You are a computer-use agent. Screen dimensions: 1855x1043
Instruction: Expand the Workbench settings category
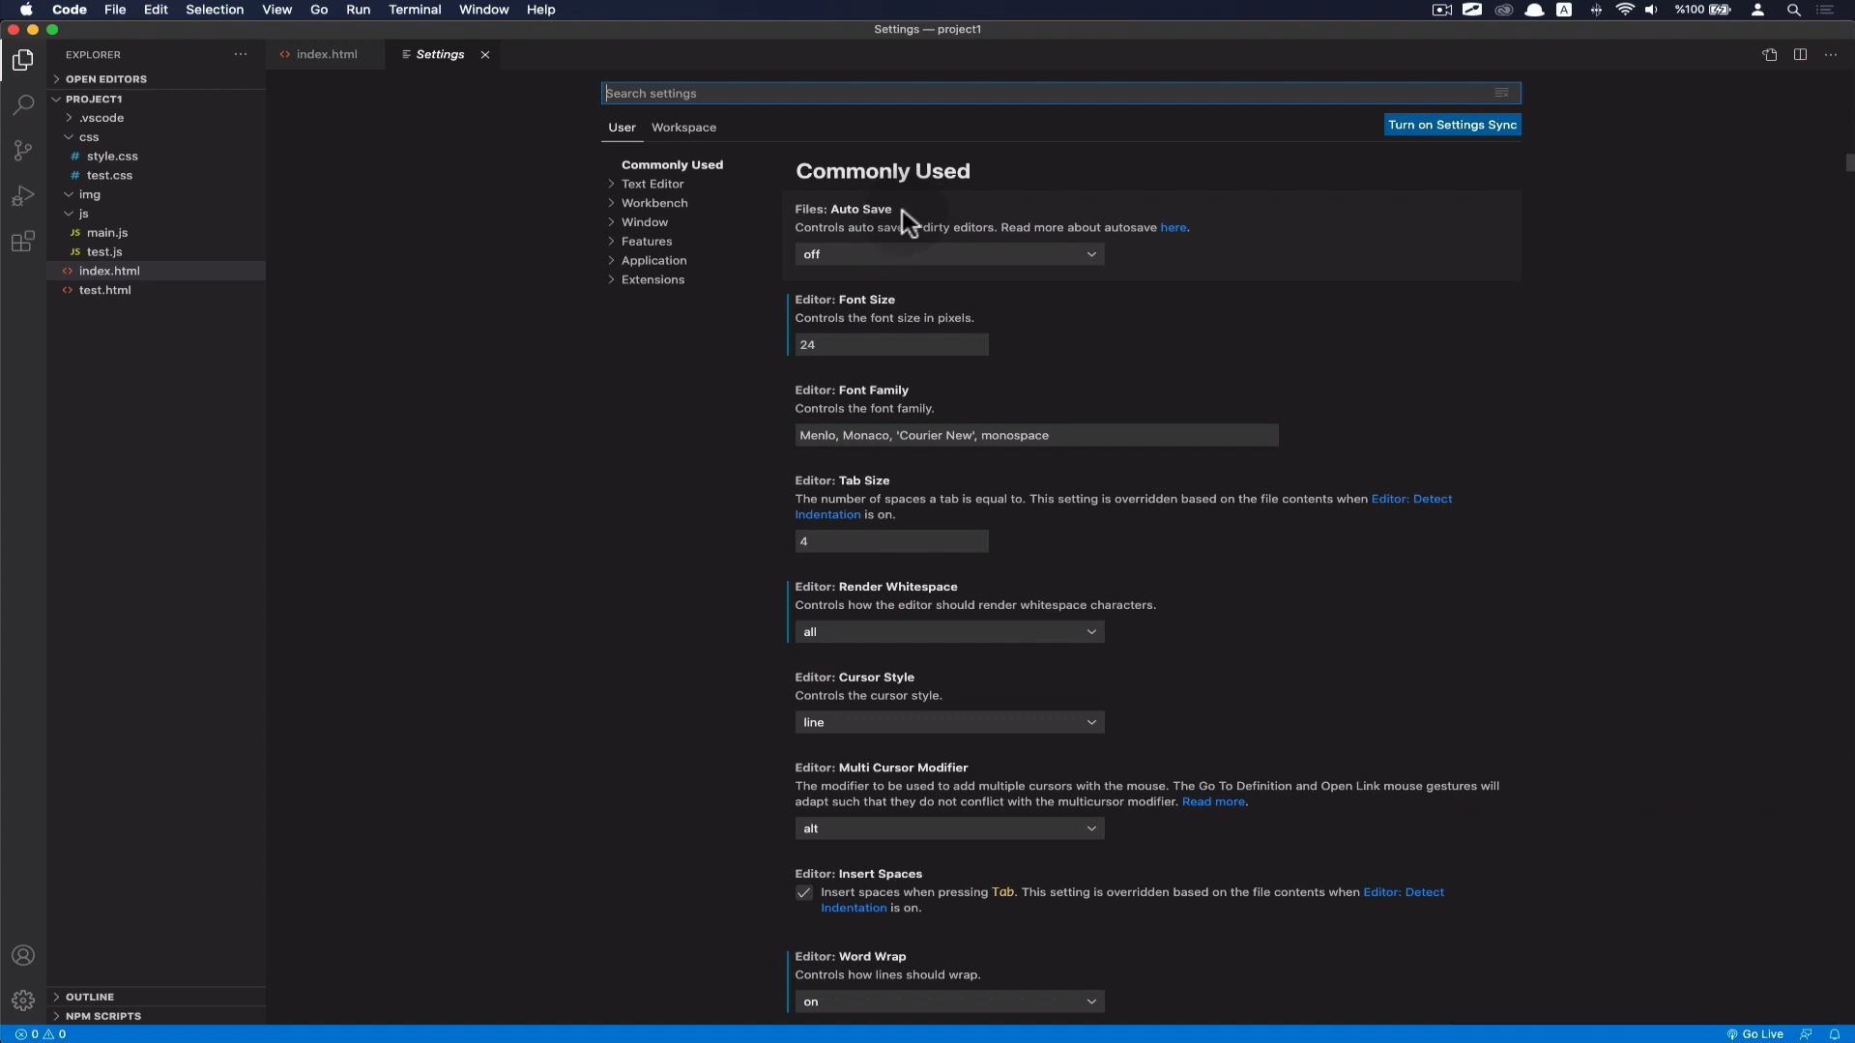point(654,203)
